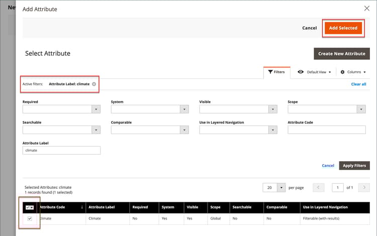This screenshot has width=377, height=236.
Task: Go to the next page arrow
Action: coord(364,187)
